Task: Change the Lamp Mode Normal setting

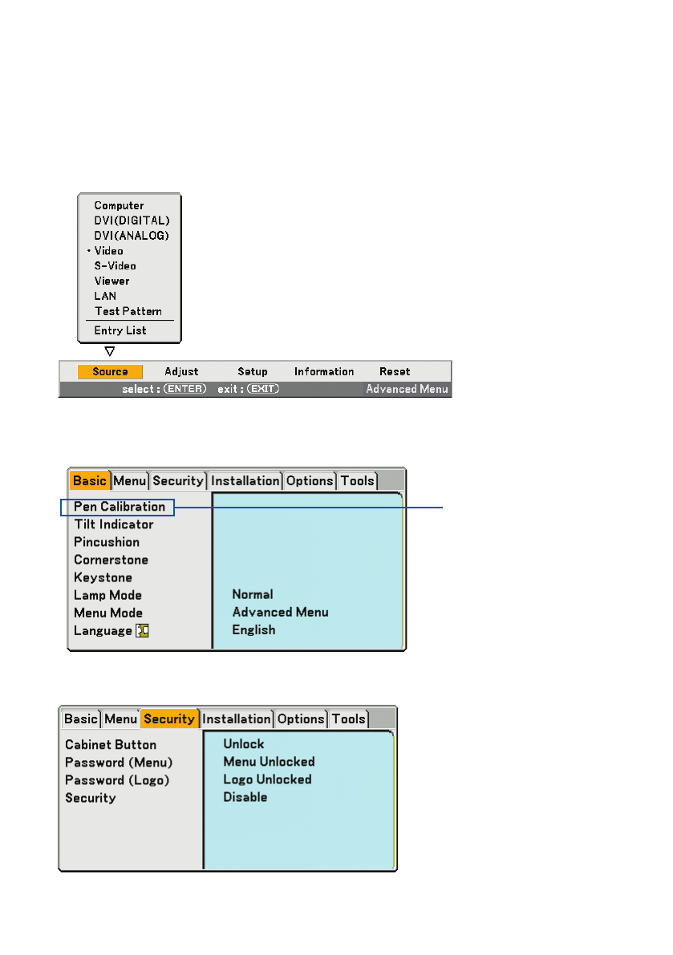Action: pos(253,595)
